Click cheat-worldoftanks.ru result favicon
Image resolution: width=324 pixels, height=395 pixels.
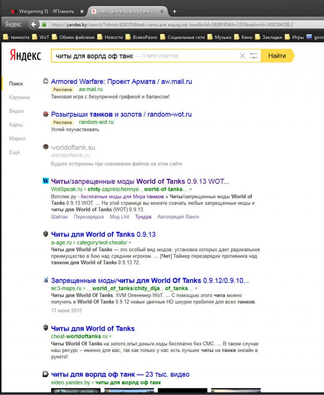click(x=46, y=328)
